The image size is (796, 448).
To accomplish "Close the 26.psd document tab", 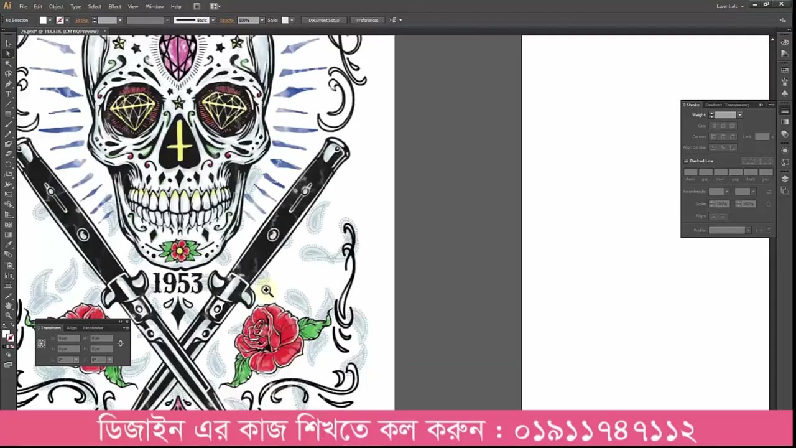I will pyautogui.click(x=104, y=31).
